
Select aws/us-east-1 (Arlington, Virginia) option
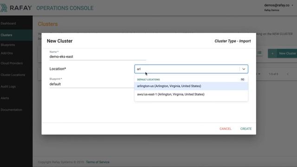pos(191,94)
